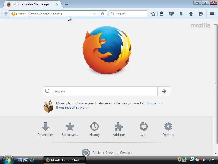Click the taskbar clock 11:19 AM

pos(208,160)
